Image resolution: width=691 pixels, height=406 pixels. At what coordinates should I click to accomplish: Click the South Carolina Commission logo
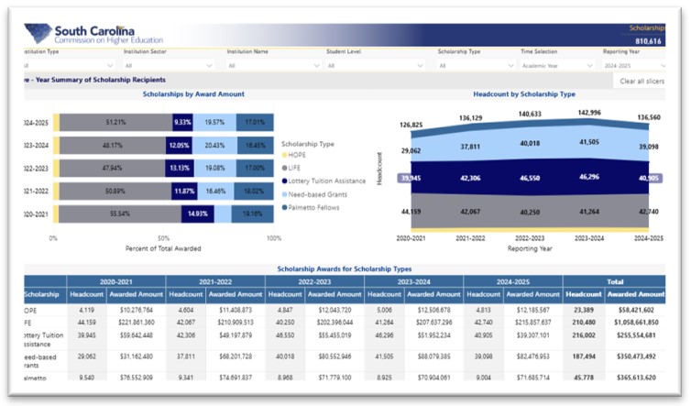coord(93,35)
